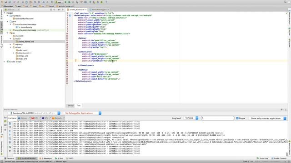Click the Help question mark icon
The height and width of the screenshot is (163, 291).
[x=106, y=2]
